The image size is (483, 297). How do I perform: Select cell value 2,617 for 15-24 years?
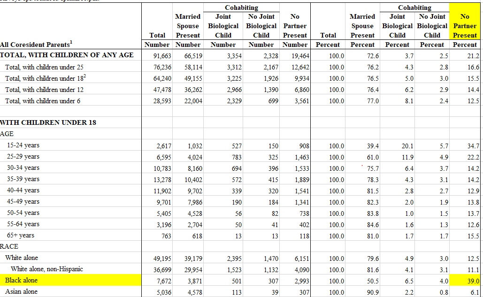tap(163, 146)
